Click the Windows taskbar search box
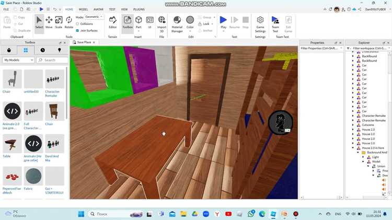This screenshot has height=220, width=392. [x=116, y=214]
